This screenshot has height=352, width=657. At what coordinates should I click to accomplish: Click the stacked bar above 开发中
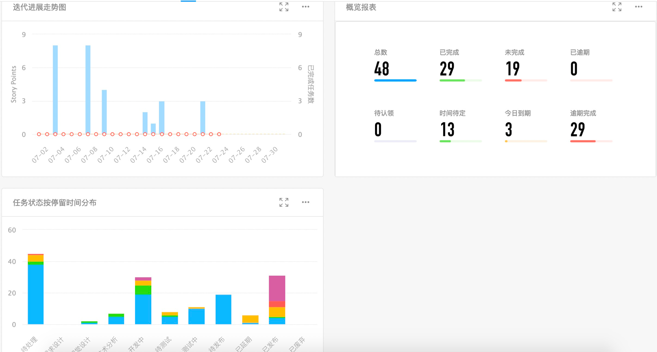point(143,301)
